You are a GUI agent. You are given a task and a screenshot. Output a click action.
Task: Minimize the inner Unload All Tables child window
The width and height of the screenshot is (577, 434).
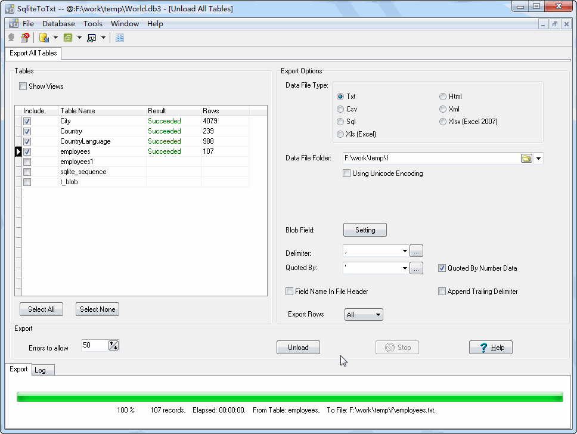543,24
